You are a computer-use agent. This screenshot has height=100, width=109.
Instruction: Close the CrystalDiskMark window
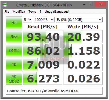point(100,4)
